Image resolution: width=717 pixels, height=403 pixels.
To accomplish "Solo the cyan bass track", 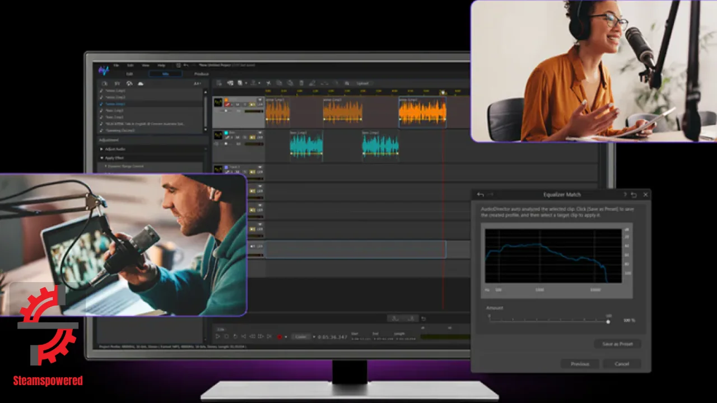I will click(x=245, y=137).
